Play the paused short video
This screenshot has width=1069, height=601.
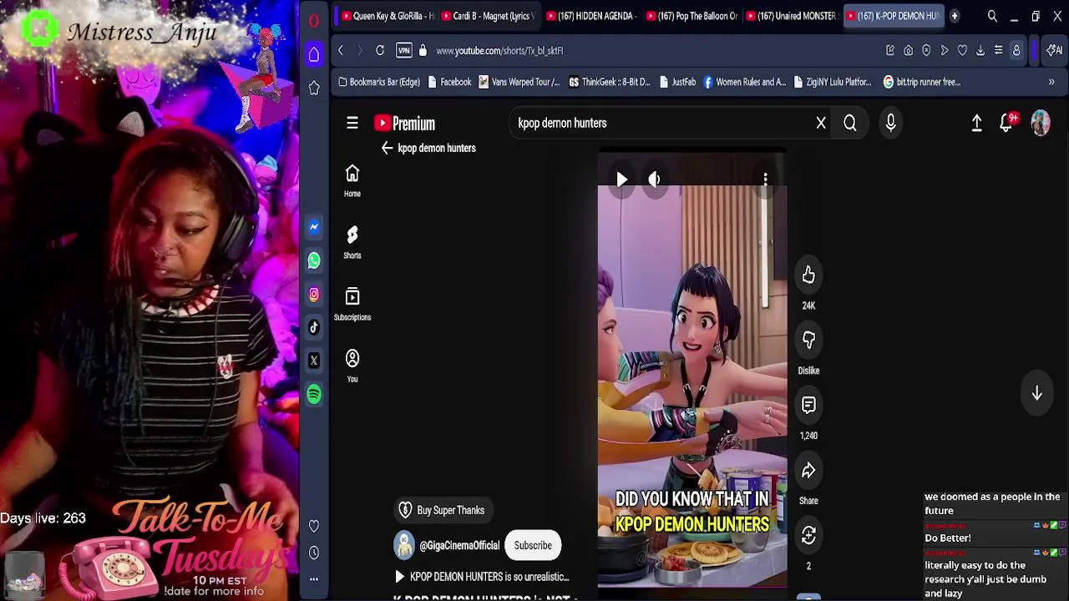coord(621,179)
